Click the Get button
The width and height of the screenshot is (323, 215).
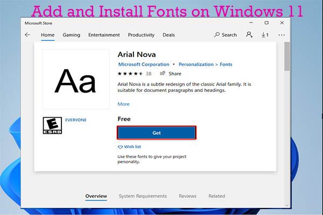pyautogui.click(x=157, y=133)
